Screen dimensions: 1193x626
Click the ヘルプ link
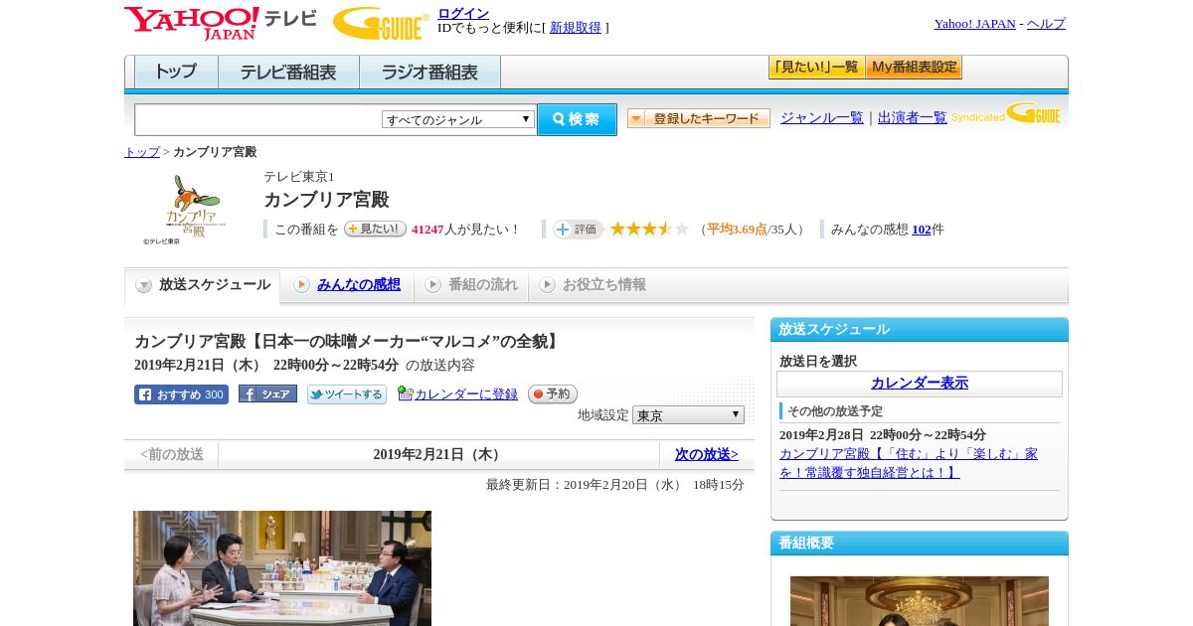point(1046,24)
